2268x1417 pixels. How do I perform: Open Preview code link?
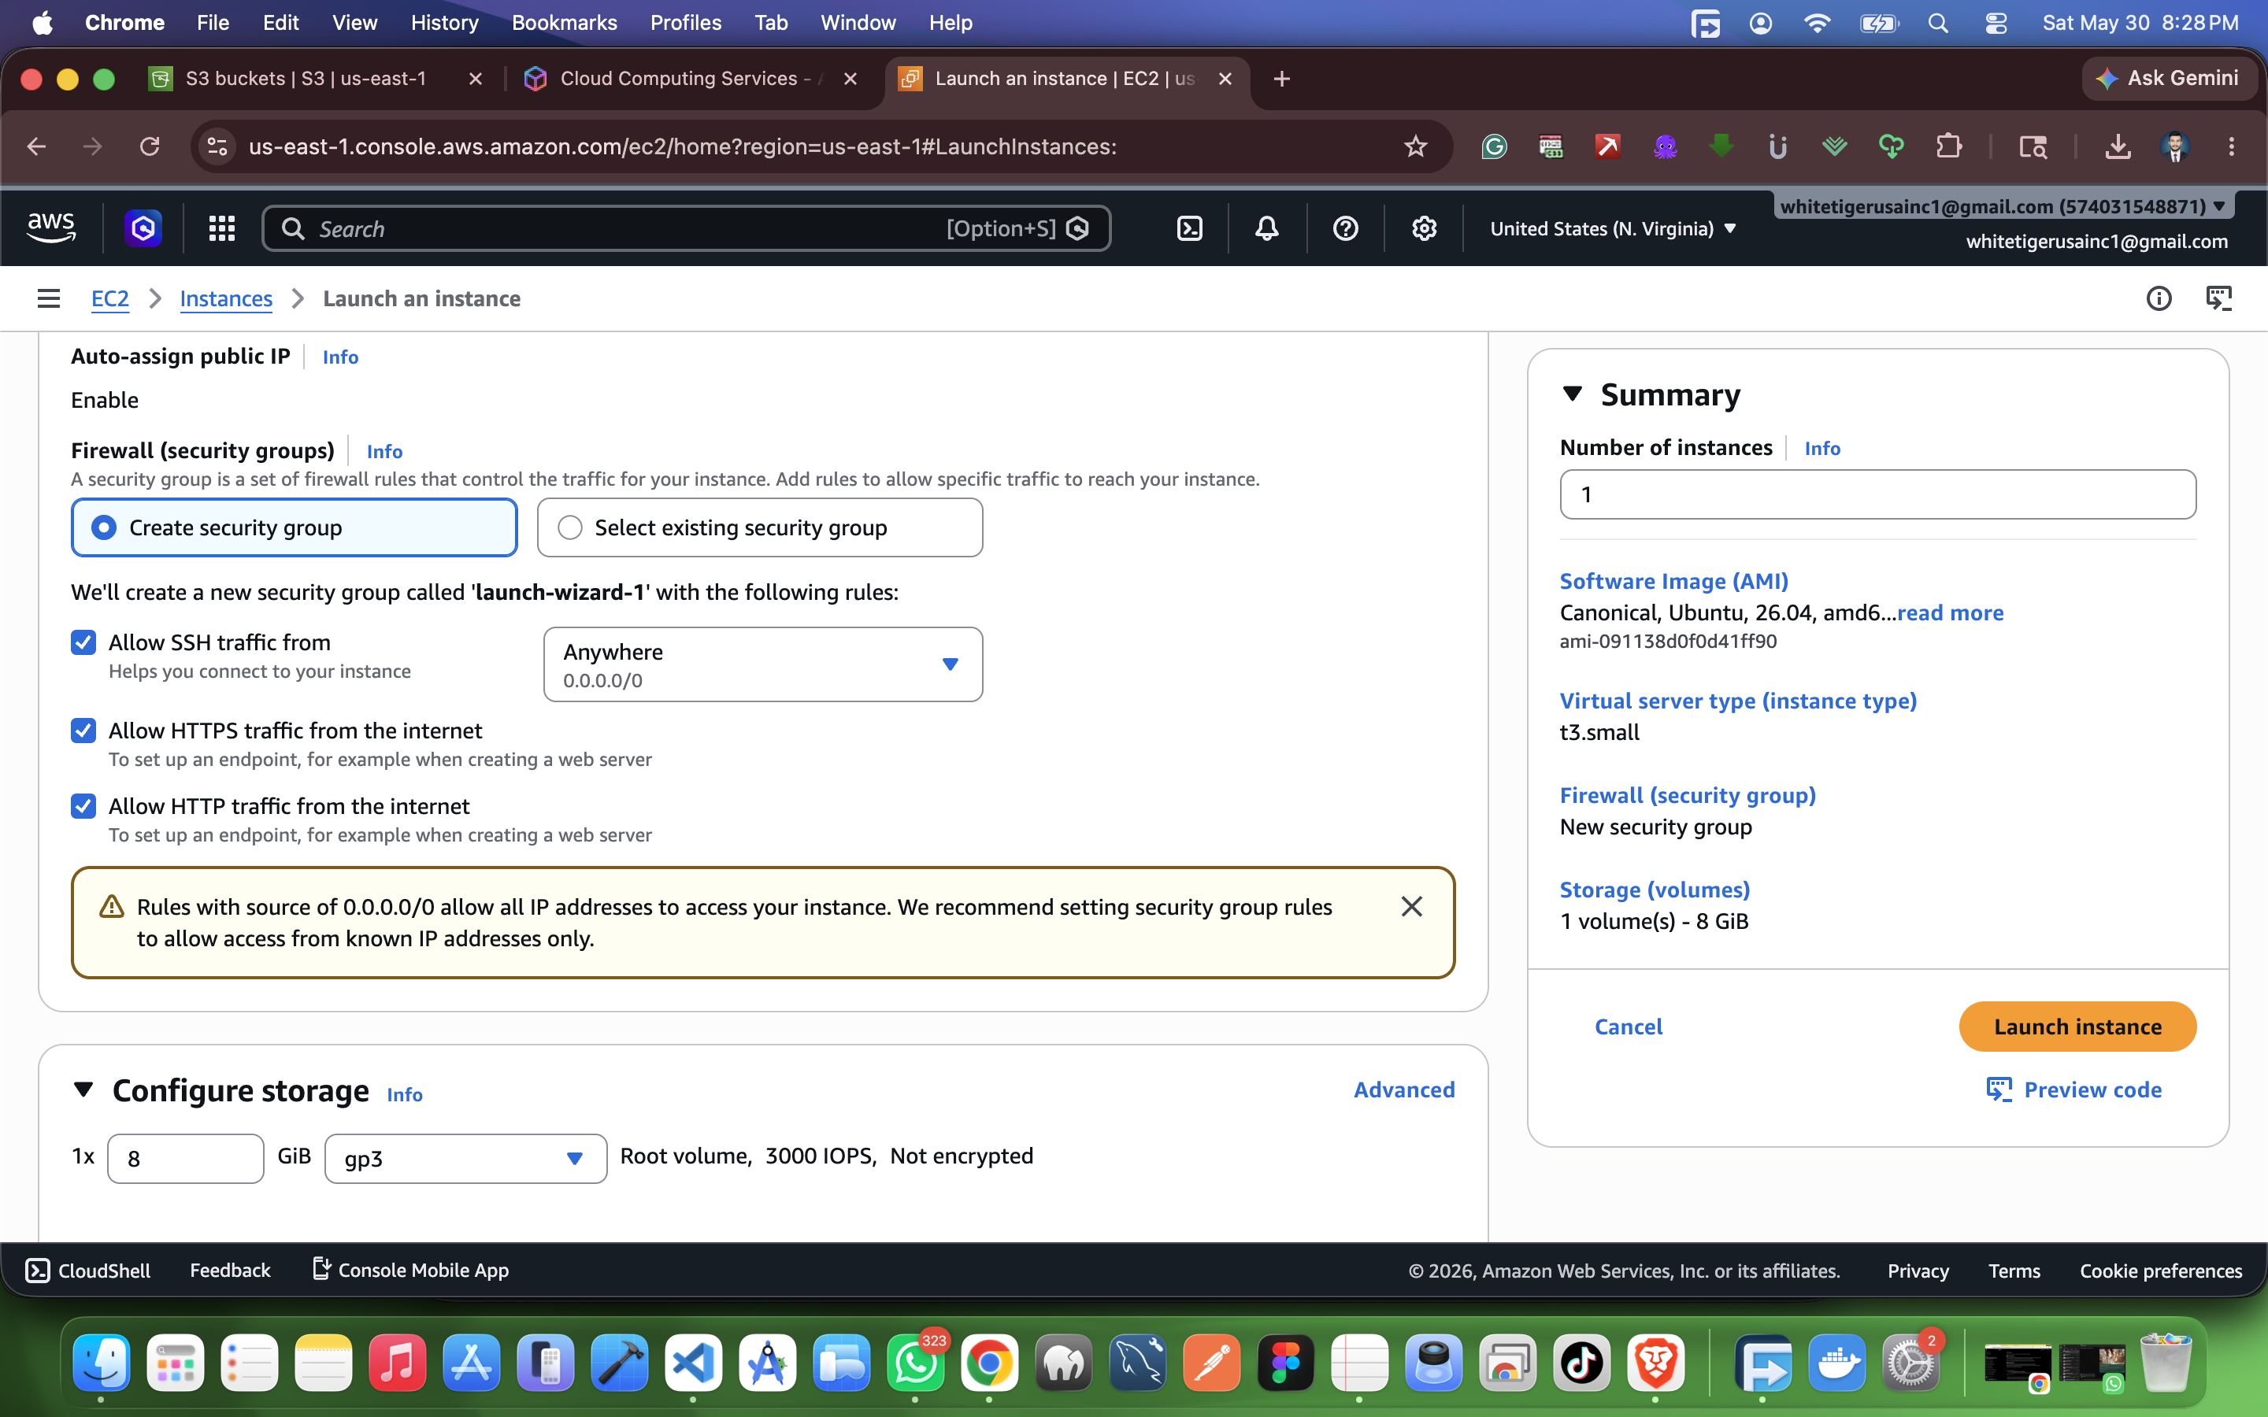(x=2074, y=1089)
